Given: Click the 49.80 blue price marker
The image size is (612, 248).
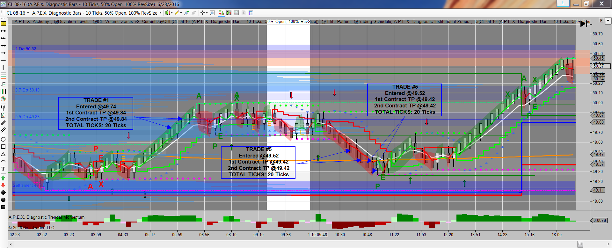Looking at the screenshot, I should click(x=599, y=122).
